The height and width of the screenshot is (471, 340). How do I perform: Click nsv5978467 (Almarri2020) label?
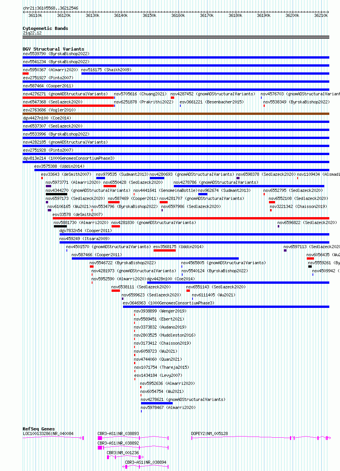point(168,407)
